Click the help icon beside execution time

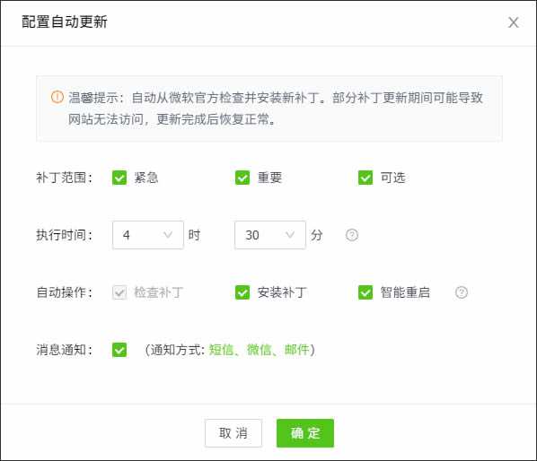point(352,235)
